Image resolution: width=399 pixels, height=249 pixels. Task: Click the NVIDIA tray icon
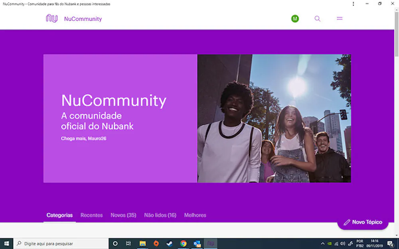point(330,243)
